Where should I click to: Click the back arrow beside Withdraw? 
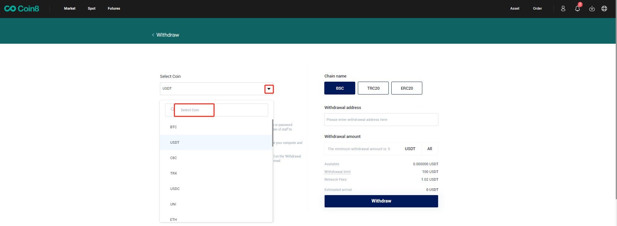coord(153,35)
